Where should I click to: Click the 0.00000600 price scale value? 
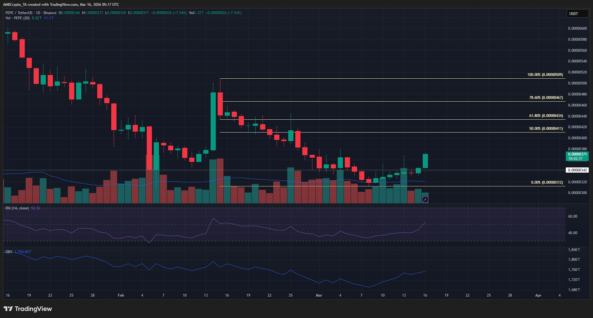click(577, 28)
